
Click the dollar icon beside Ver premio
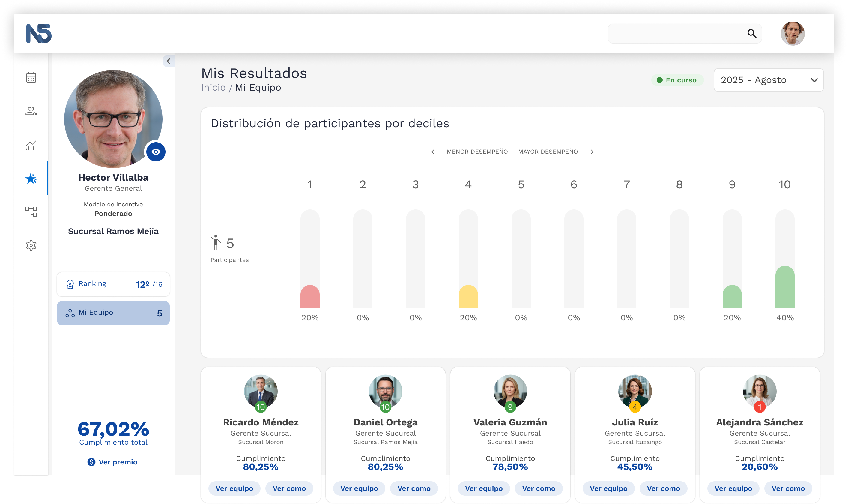point(91,462)
